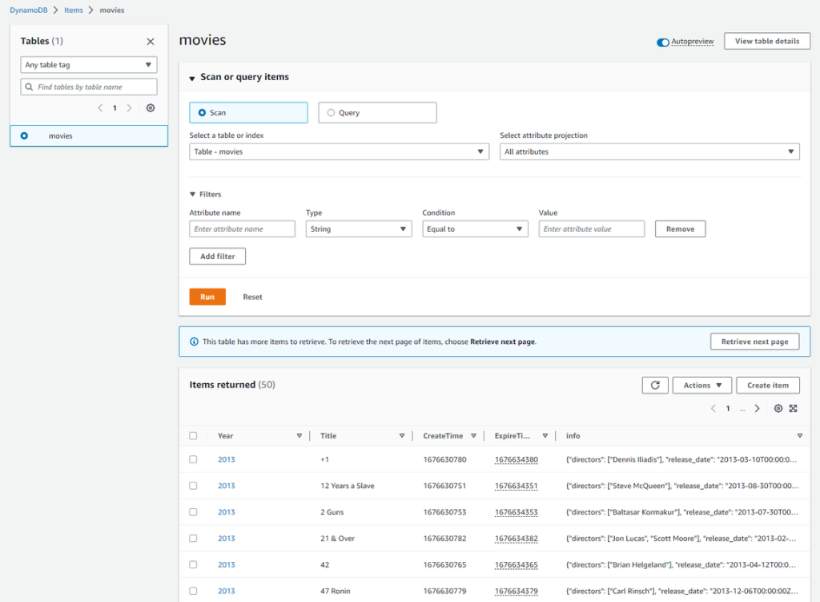Go to DynamoDB breadcrumb
The image size is (820, 602).
(29, 10)
